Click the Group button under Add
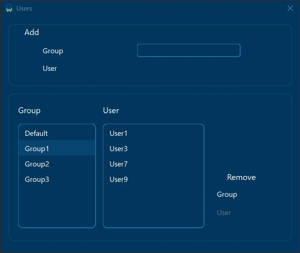 (x=53, y=51)
